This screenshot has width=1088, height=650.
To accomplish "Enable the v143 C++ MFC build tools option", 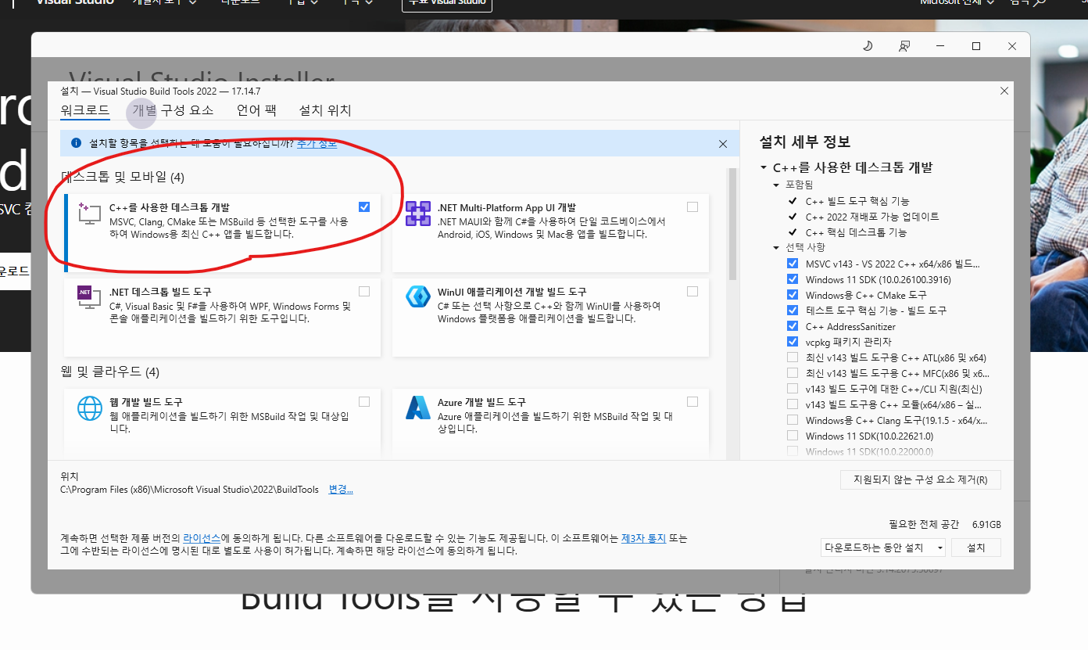I will coord(793,373).
